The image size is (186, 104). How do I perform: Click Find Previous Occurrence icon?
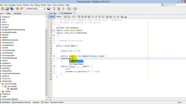click(82, 17)
